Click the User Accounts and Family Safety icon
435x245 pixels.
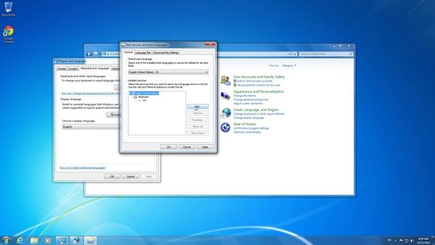click(x=226, y=80)
